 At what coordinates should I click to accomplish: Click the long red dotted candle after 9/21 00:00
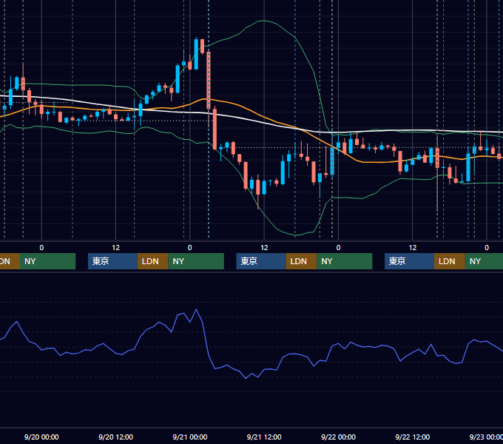point(209,80)
